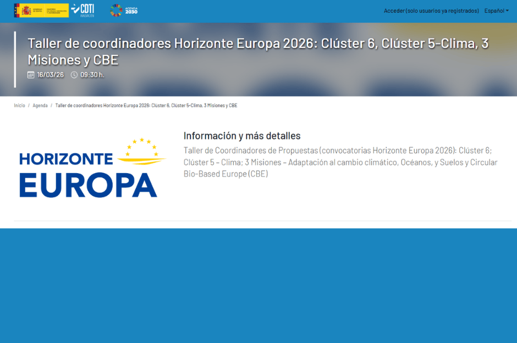The height and width of the screenshot is (343, 517).
Task: Click the calendar icon beside the event date
Action: pos(31,75)
